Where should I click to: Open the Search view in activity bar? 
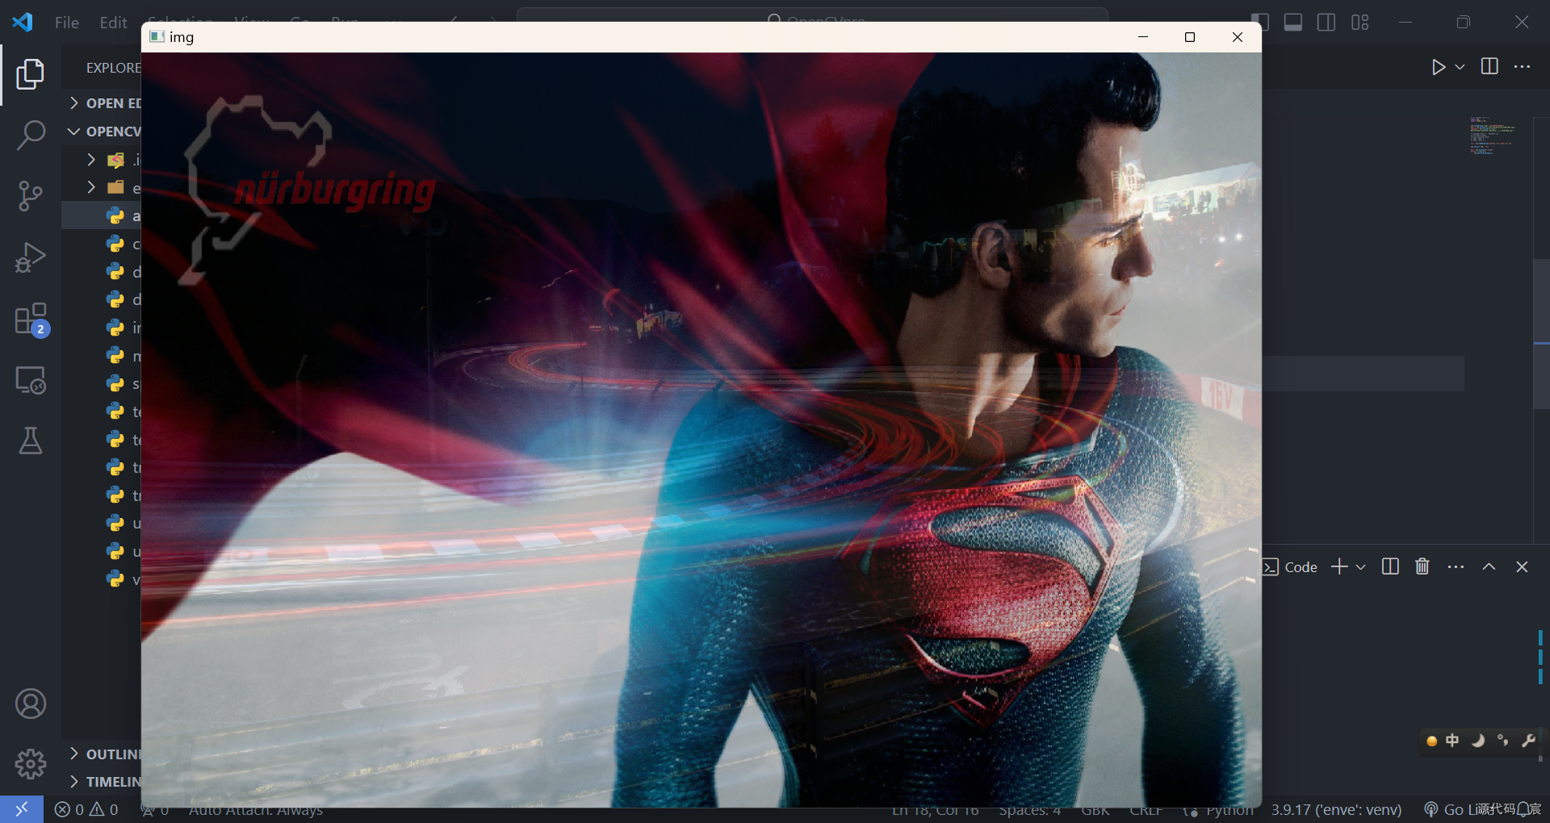tap(31, 135)
